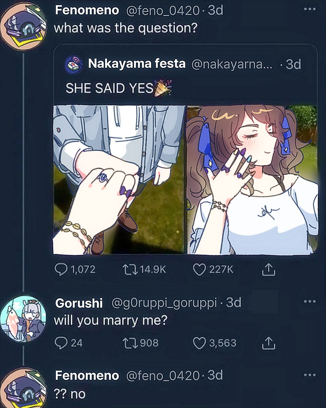Image resolution: width=326 pixels, height=408 pixels.
Task: Open more options on Fenomeno's first tweet
Action: pyautogui.click(x=309, y=10)
